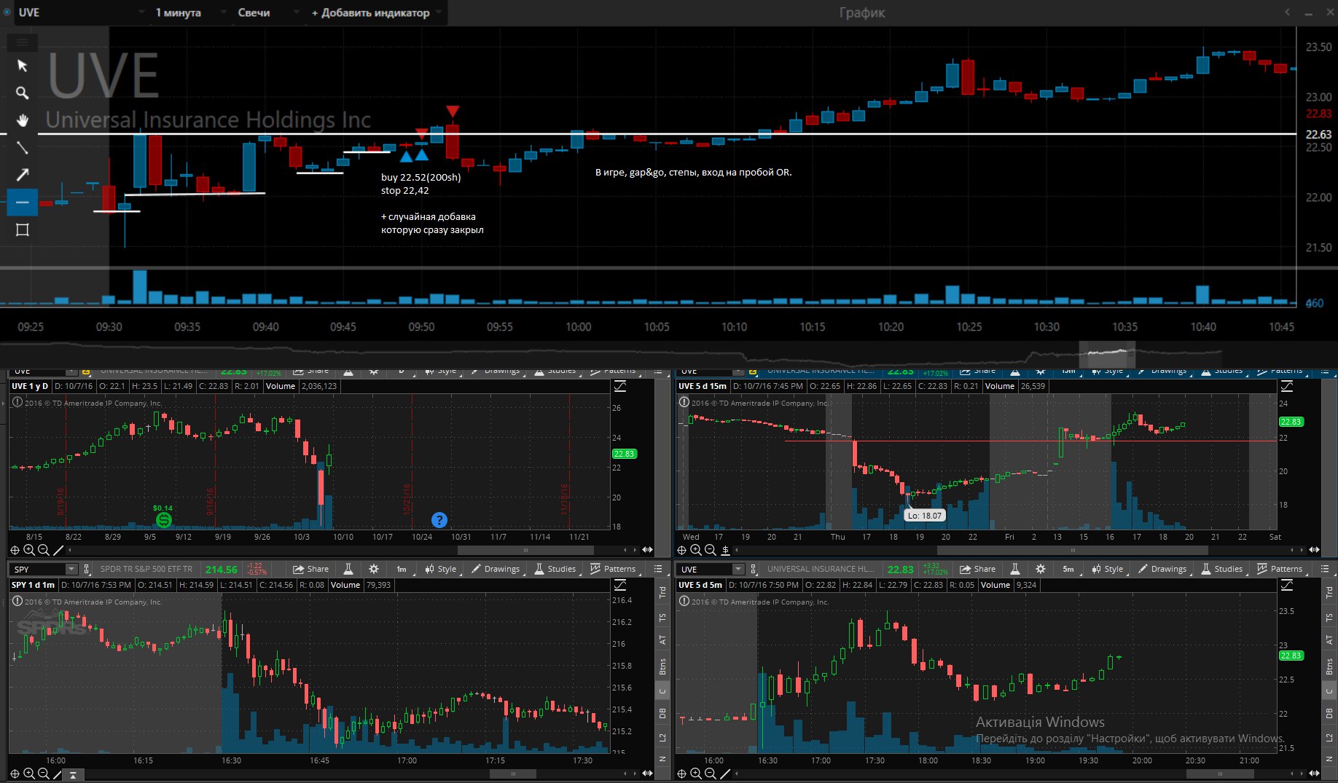Click collapse-up icon below SPY chart

(x=73, y=774)
